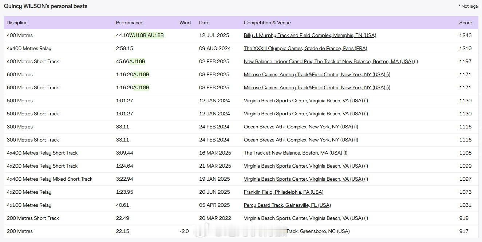
Task: Open The Track at New Balance Boston link
Action: [x=296, y=153]
